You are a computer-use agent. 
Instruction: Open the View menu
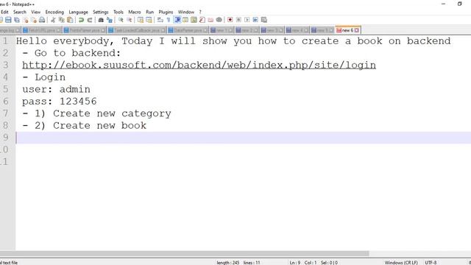tap(36, 12)
